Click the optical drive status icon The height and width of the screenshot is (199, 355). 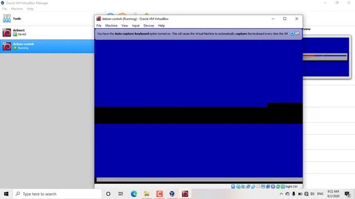(x=239, y=187)
